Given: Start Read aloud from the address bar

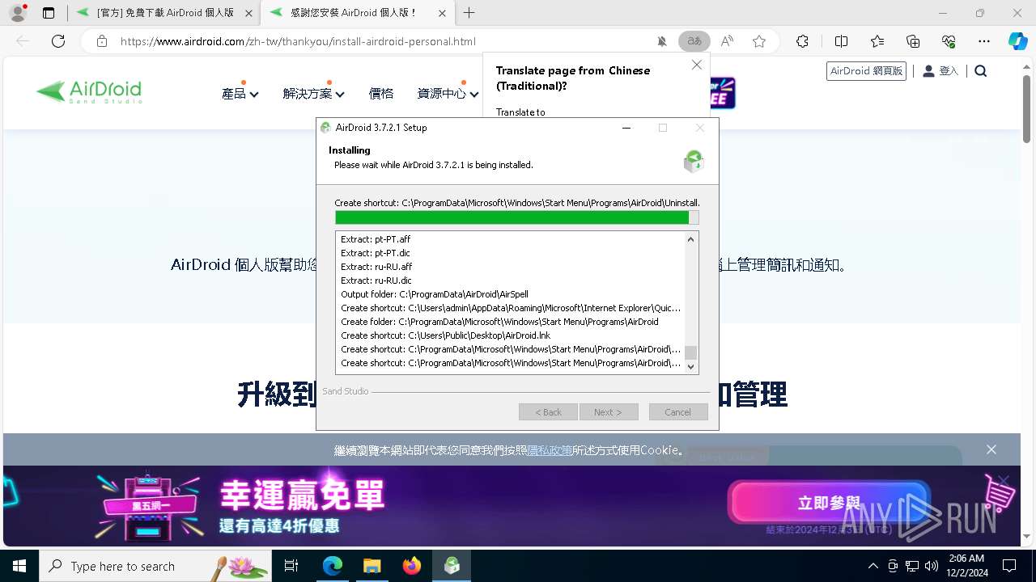Looking at the screenshot, I should click(727, 41).
